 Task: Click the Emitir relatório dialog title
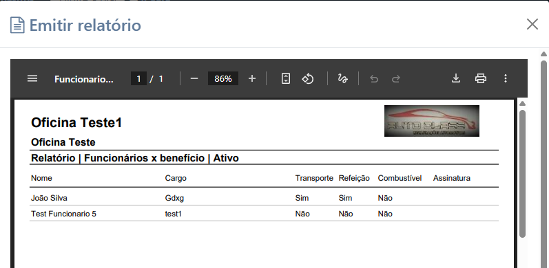pyautogui.click(x=85, y=25)
